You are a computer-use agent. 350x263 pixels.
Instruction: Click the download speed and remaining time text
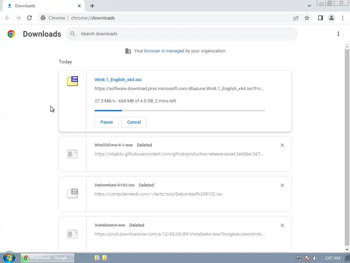pyautogui.click(x=135, y=101)
